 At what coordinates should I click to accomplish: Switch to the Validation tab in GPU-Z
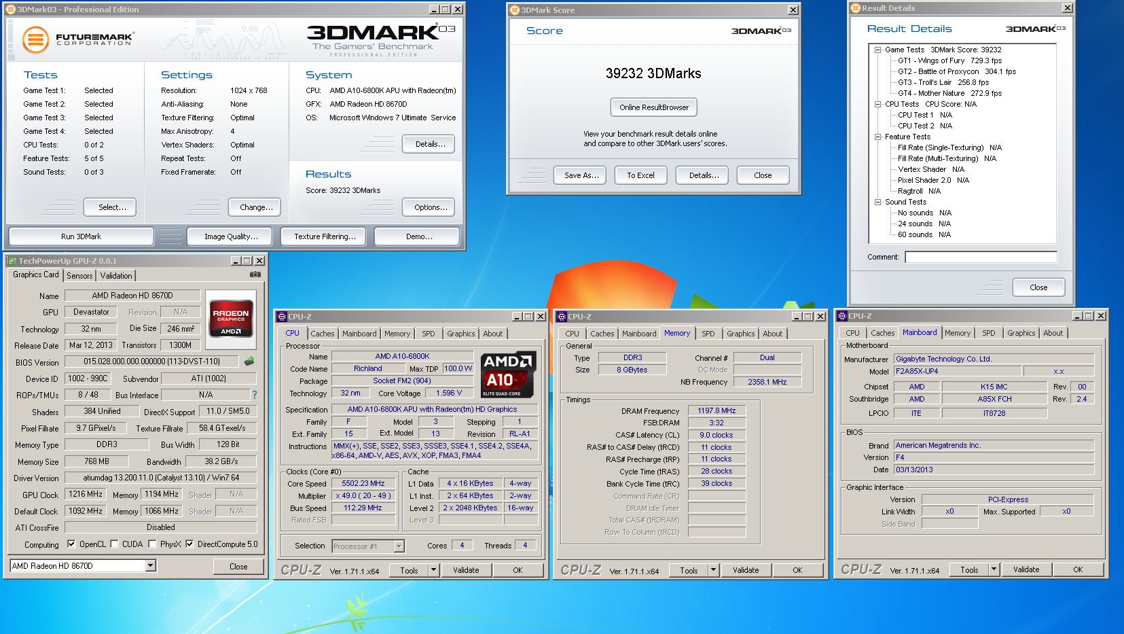click(x=116, y=276)
